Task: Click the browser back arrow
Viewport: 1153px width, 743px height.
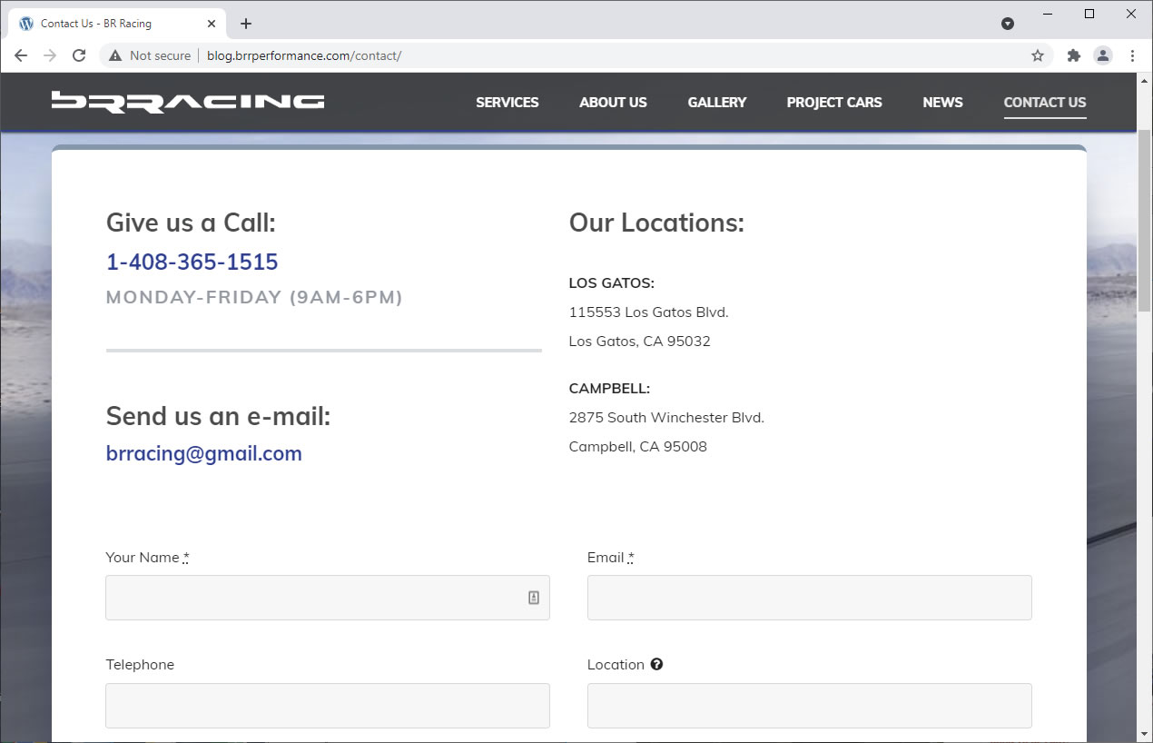Action: (21, 55)
